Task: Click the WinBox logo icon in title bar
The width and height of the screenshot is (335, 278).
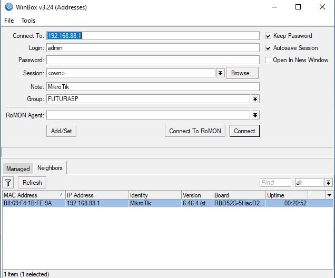Action: point(9,7)
